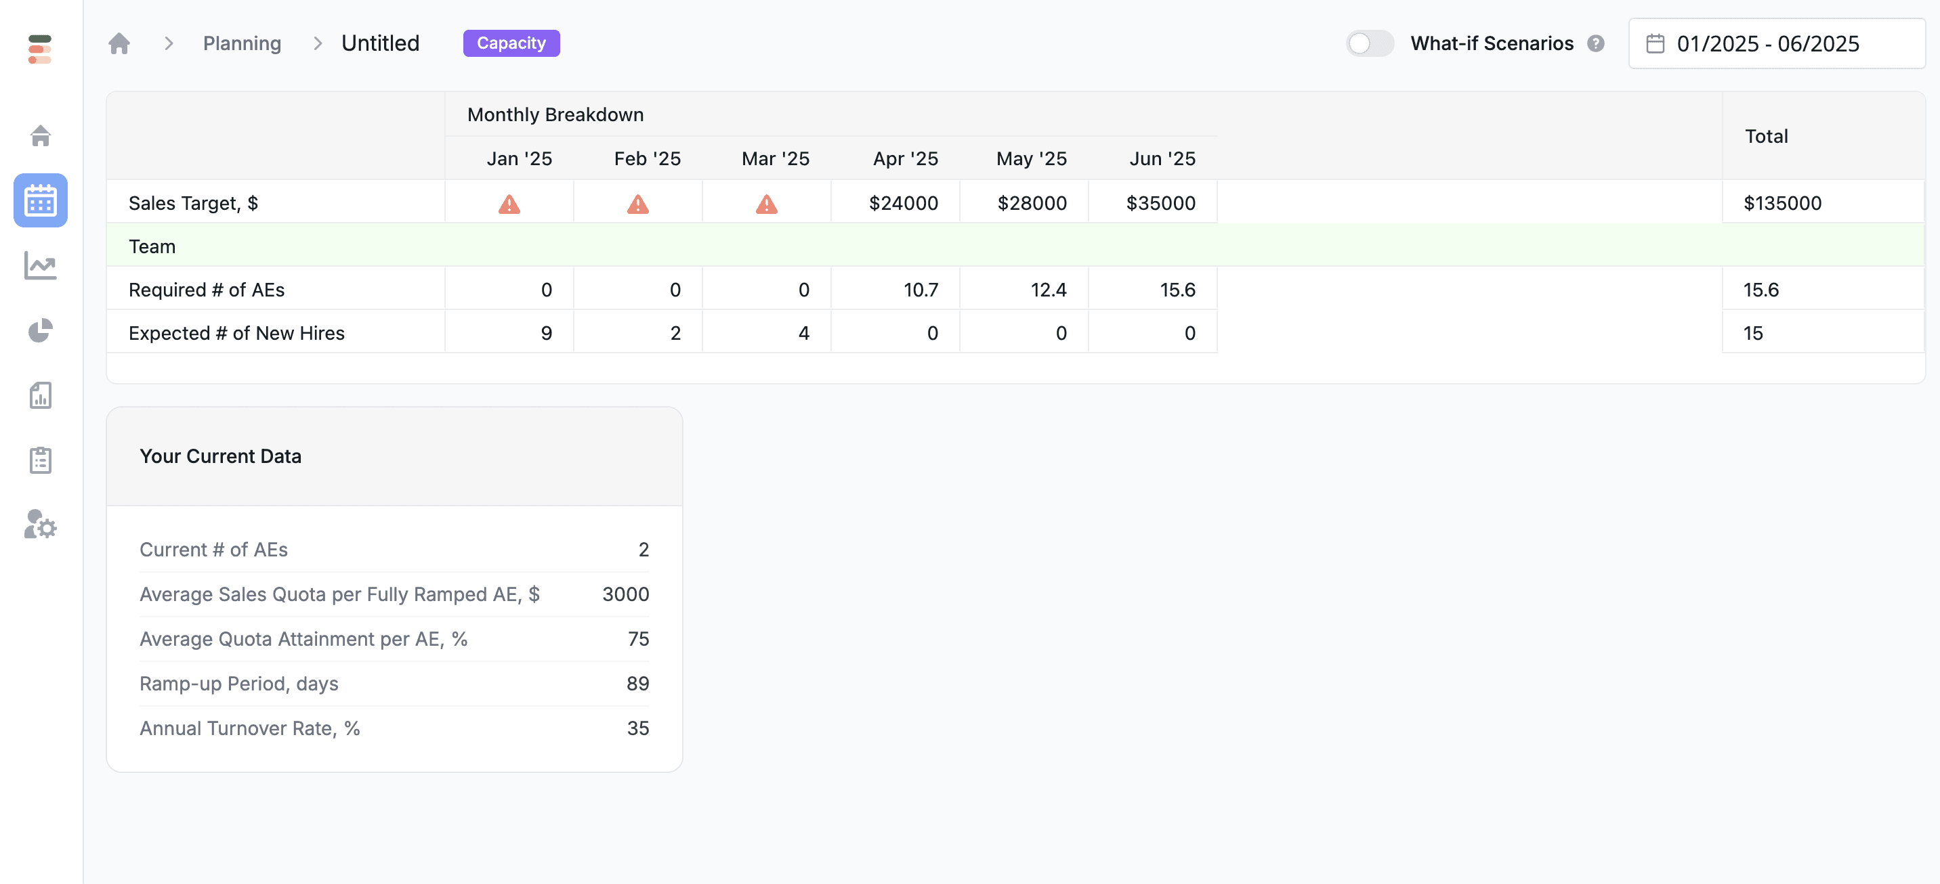Click the Feb '25 column header

click(x=647, y=159)
